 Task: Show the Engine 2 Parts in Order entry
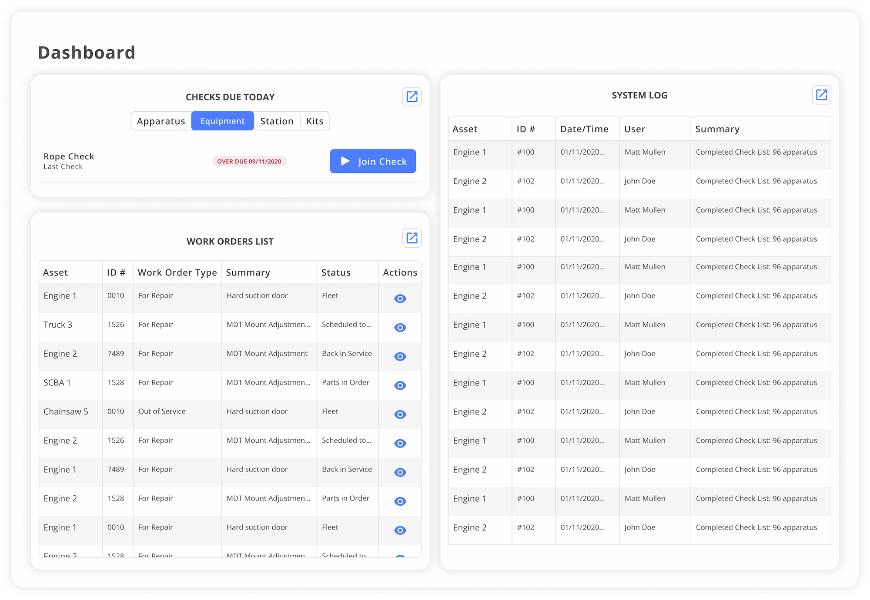pyautogui.click(x=400, y=501)
